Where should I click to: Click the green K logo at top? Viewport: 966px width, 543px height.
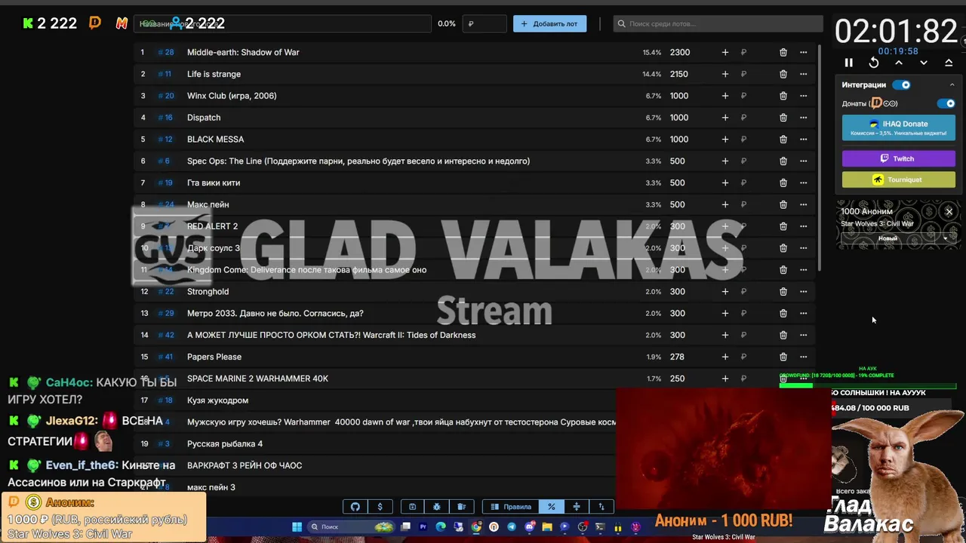(28, 23)
